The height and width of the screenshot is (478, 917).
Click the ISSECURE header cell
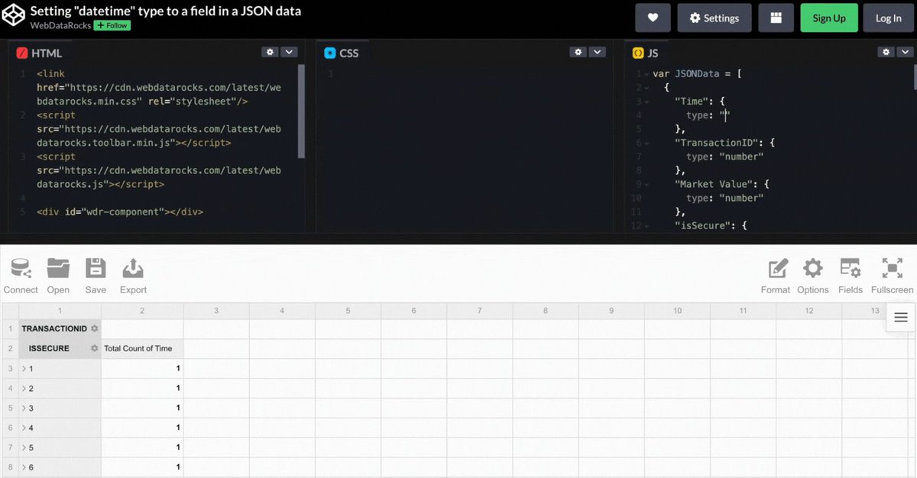click(x=60, y=348)
